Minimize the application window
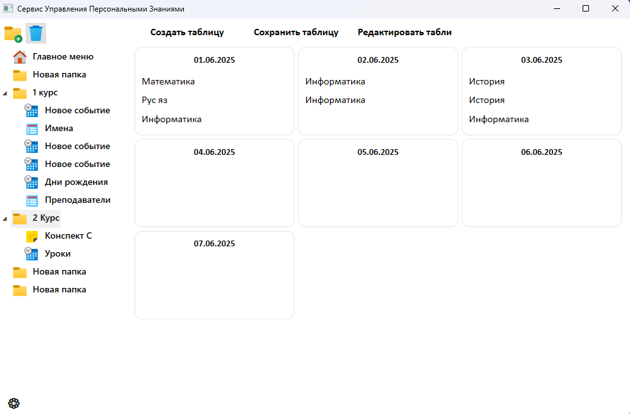 click(557, 8)
